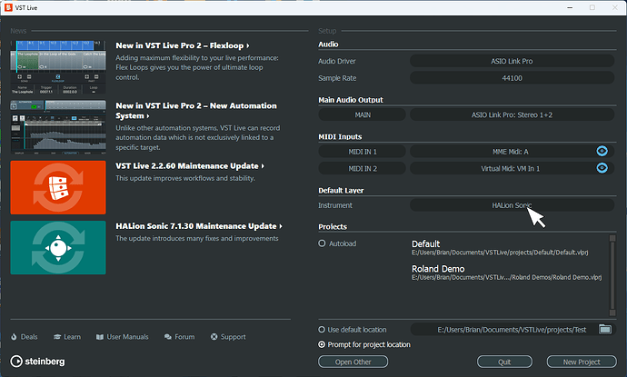Enable the Autoload radio button
Screen dimensions: 627x377
click(323, 243)
